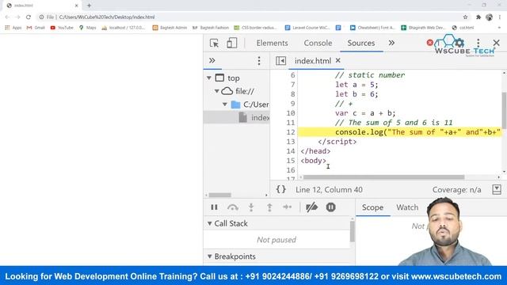Open the Extensions puzzle icon
Screen dimensions: 507x285
click(x=478, y=17)
